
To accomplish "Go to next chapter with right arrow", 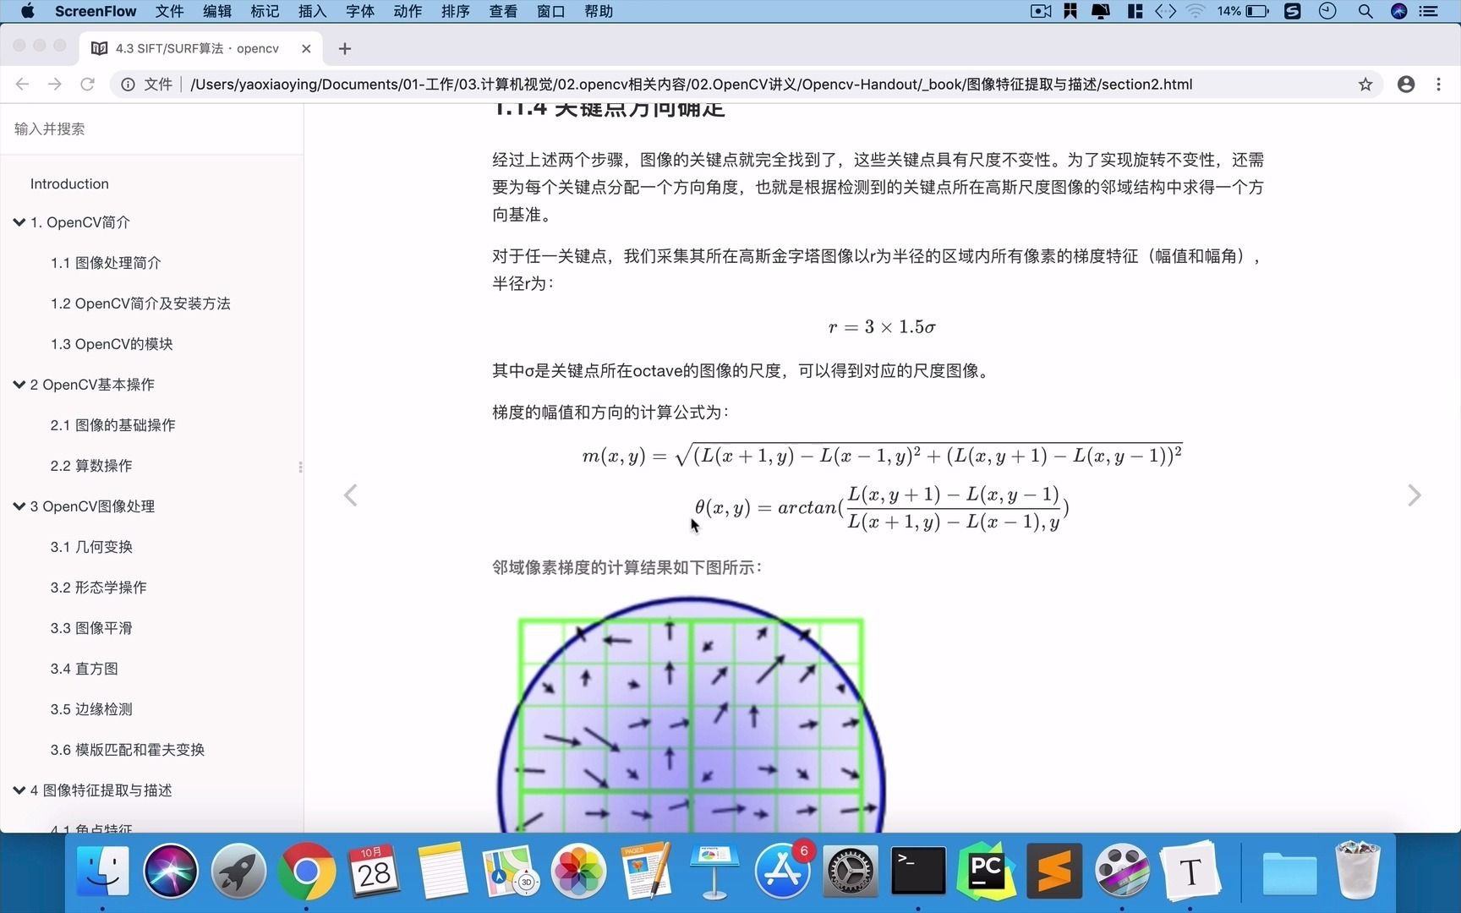I will [1414, 495].
